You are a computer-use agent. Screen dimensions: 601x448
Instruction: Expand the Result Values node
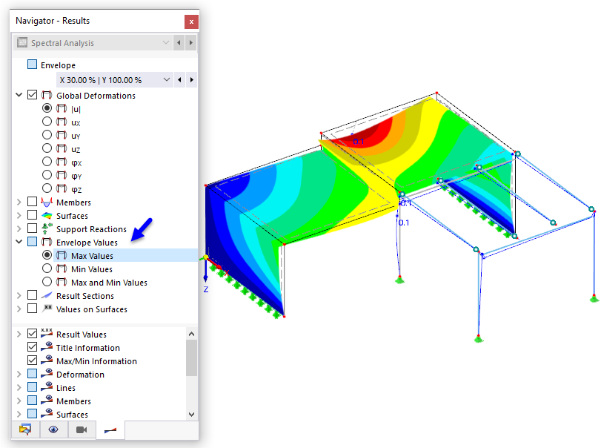19,334
